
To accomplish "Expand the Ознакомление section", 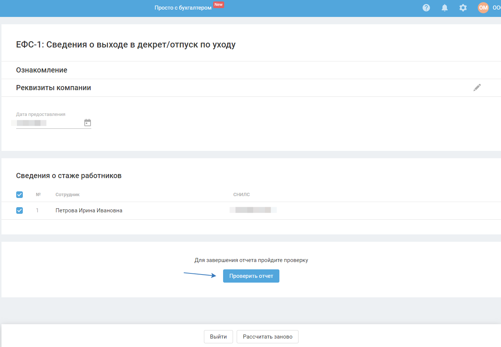I will 42,70.
